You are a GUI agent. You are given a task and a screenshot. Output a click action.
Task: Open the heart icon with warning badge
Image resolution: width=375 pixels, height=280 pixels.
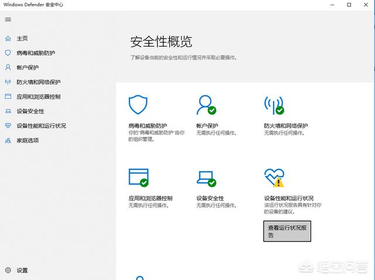tap(274, 178)
